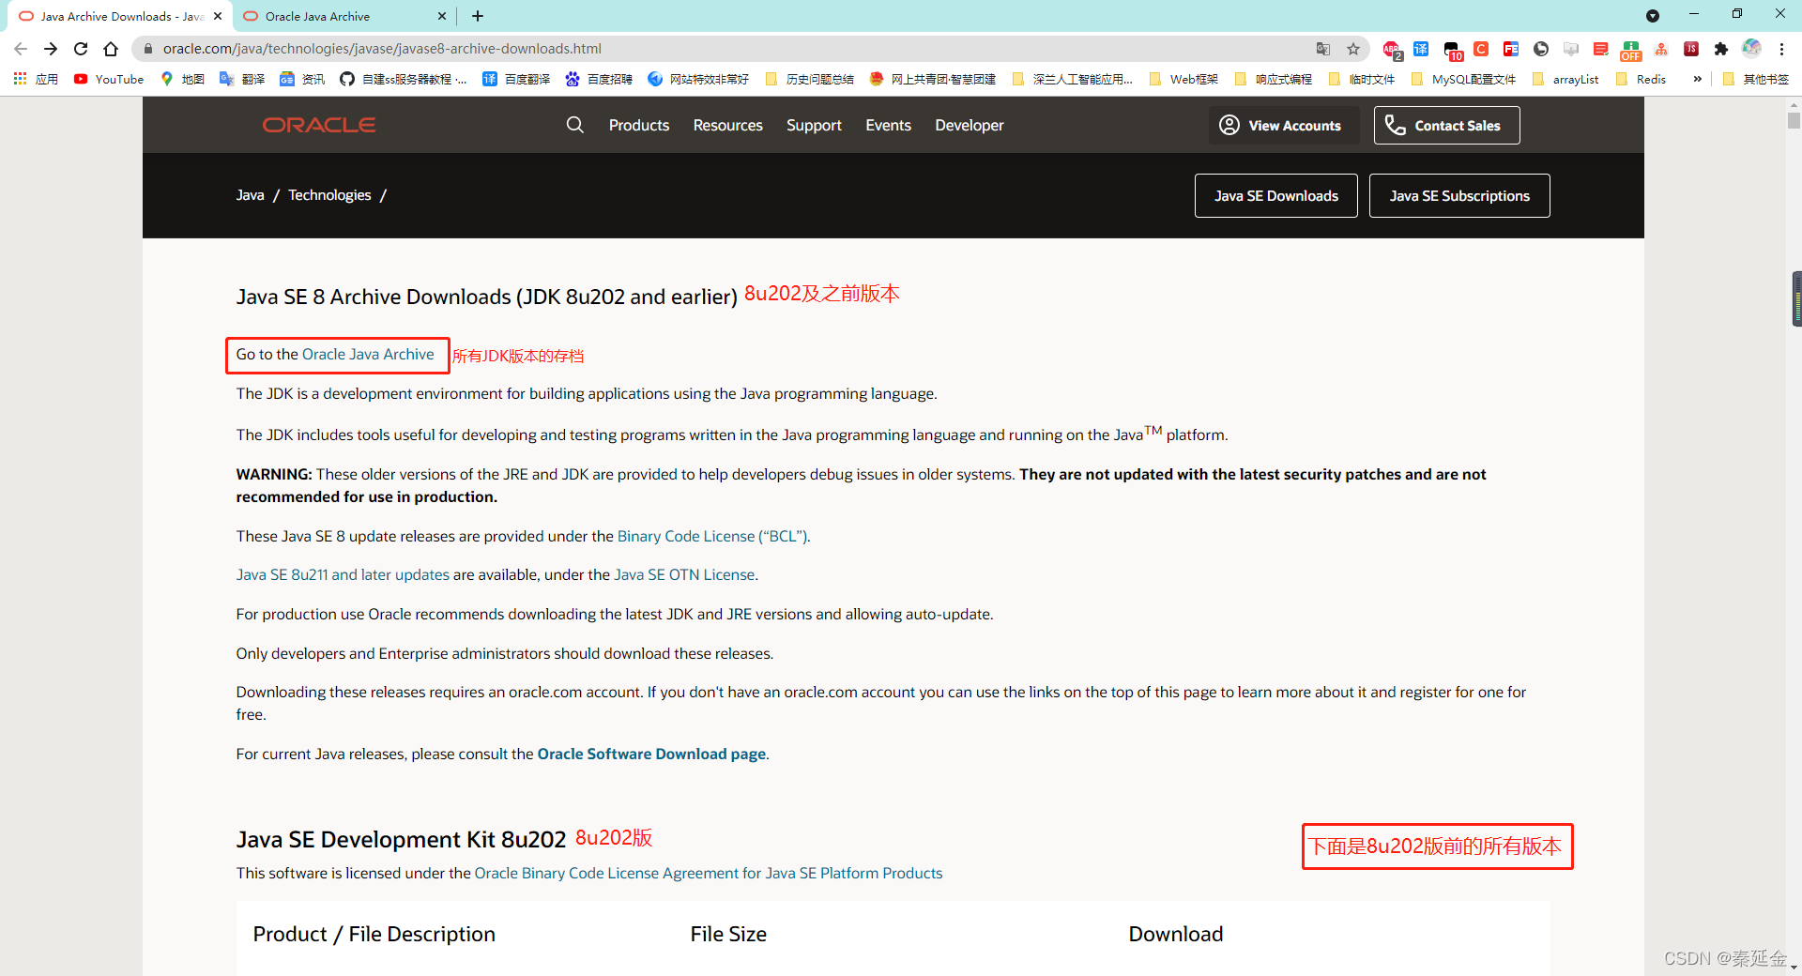Open the Resources menu
Viewport: 1802px width, 976px height.
coord(728,125)
